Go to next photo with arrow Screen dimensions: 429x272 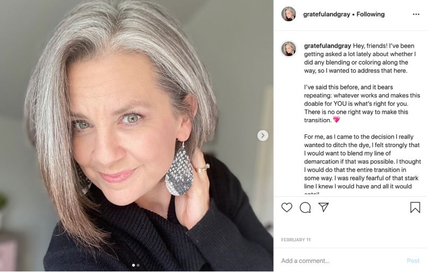coord(262,135)
